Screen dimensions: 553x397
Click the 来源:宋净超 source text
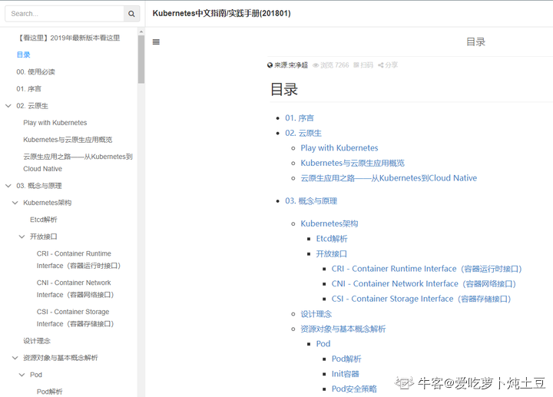[x=291, y=65]
